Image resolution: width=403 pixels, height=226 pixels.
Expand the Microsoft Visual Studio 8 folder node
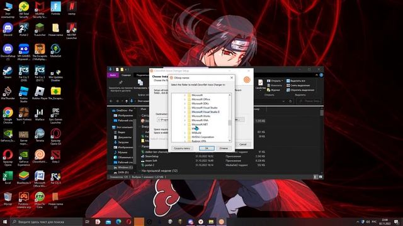click(184, 112)
